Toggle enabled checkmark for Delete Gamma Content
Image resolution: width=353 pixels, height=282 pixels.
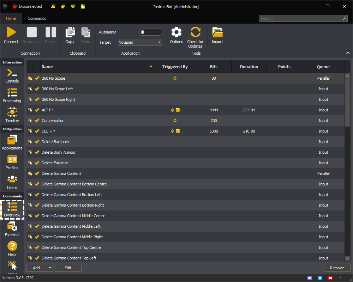37,173
